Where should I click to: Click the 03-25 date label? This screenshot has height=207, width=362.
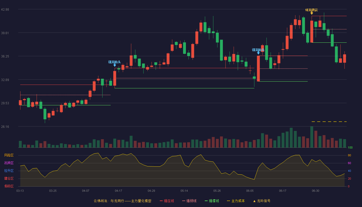tap(53, 191)
